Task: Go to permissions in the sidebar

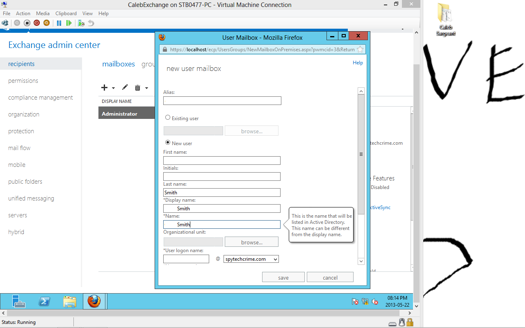Action: (x=23, y=81)
